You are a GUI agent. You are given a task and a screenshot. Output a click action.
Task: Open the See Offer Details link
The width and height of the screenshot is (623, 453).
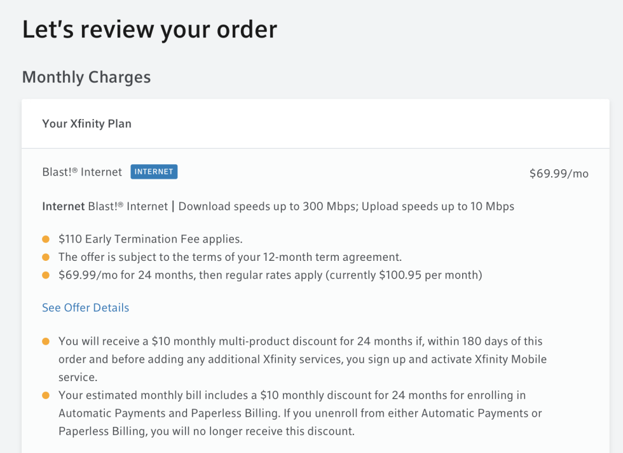85,307
